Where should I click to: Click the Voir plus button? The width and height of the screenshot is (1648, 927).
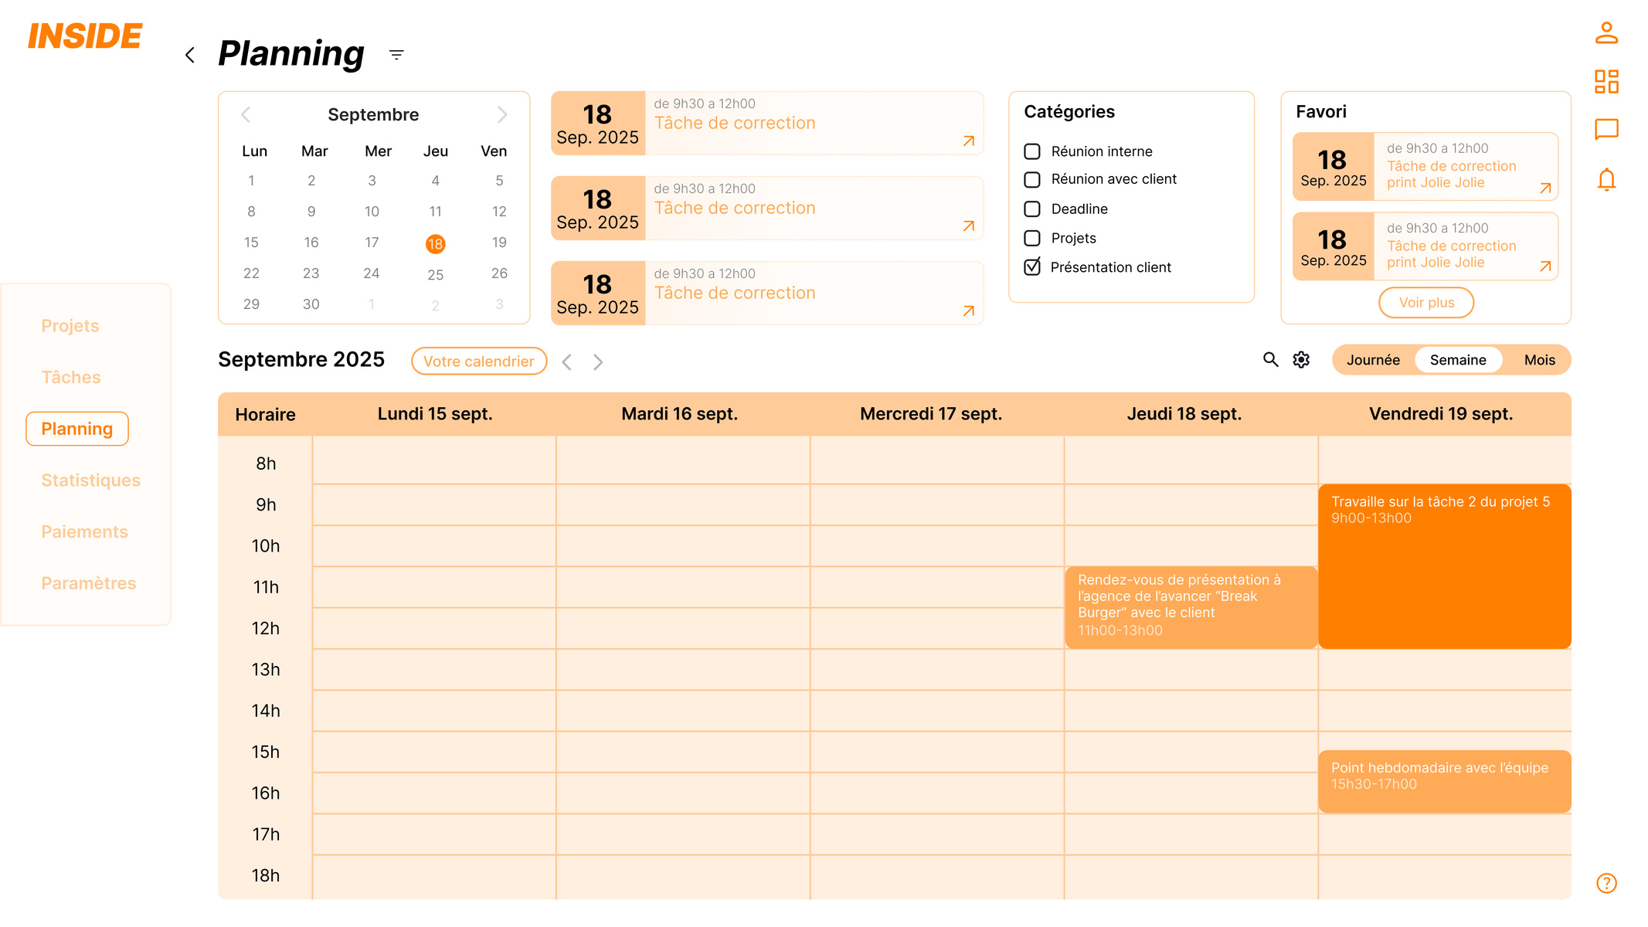tap(1426, 303)
